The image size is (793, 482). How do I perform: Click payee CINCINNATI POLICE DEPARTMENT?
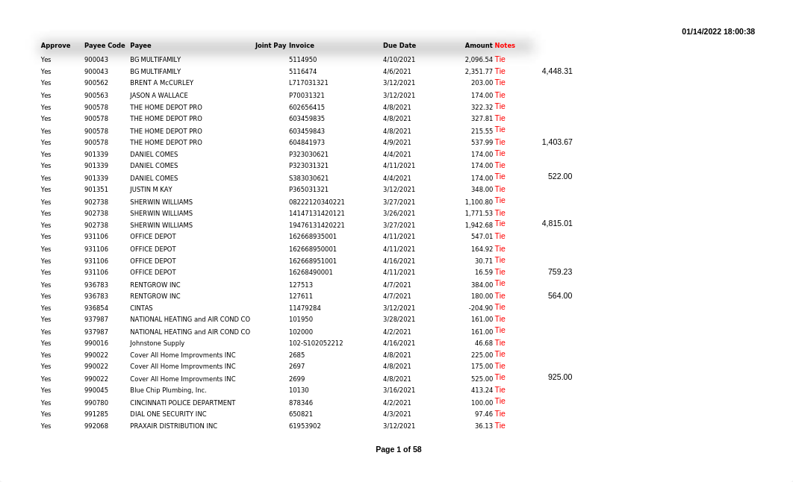click(x=182, y=403)
